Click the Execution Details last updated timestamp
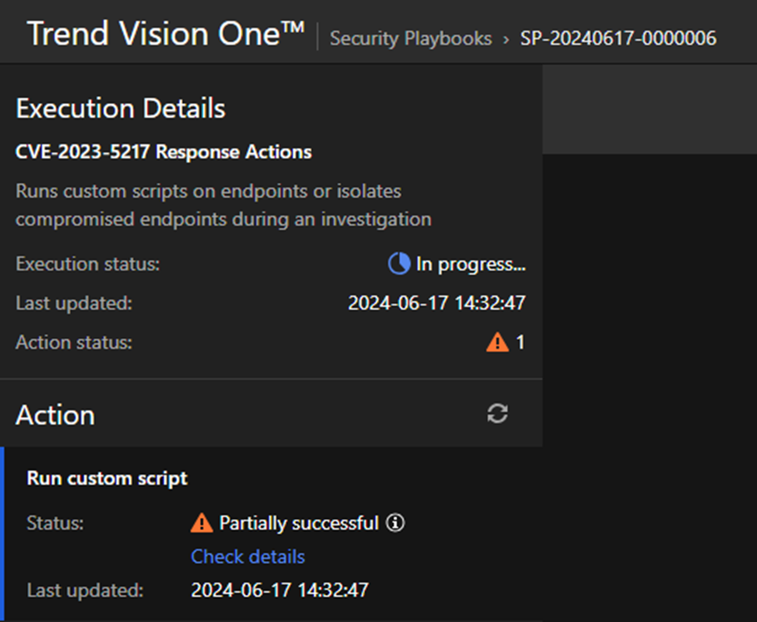Screen dimensions: 757x622 tap(436, 303)
